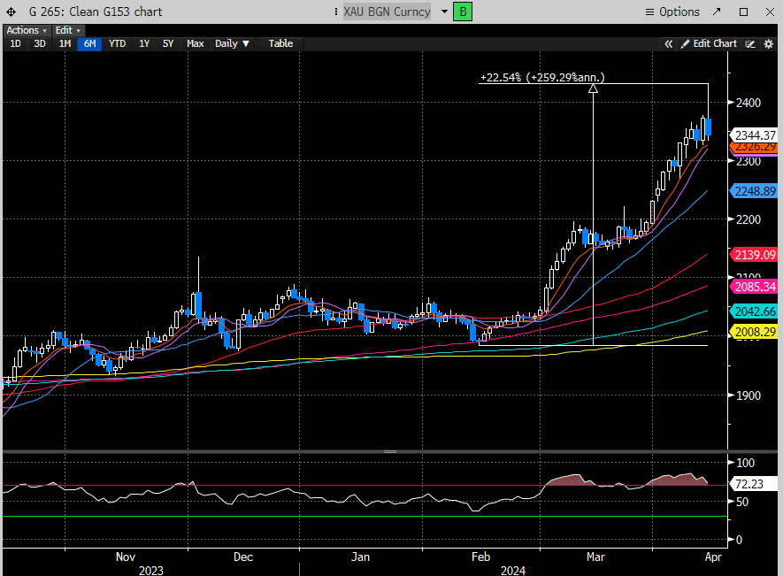This screenshot has width=783, height=576.
Task: Switch to the Table view
Action: (280, 43)
